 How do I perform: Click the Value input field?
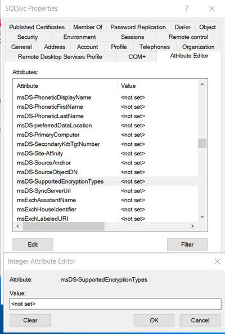115,304
